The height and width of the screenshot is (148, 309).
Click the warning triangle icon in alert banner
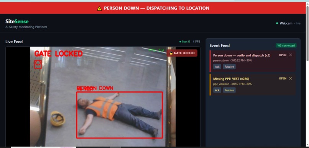pyautogui.click(x=99, y=8)
